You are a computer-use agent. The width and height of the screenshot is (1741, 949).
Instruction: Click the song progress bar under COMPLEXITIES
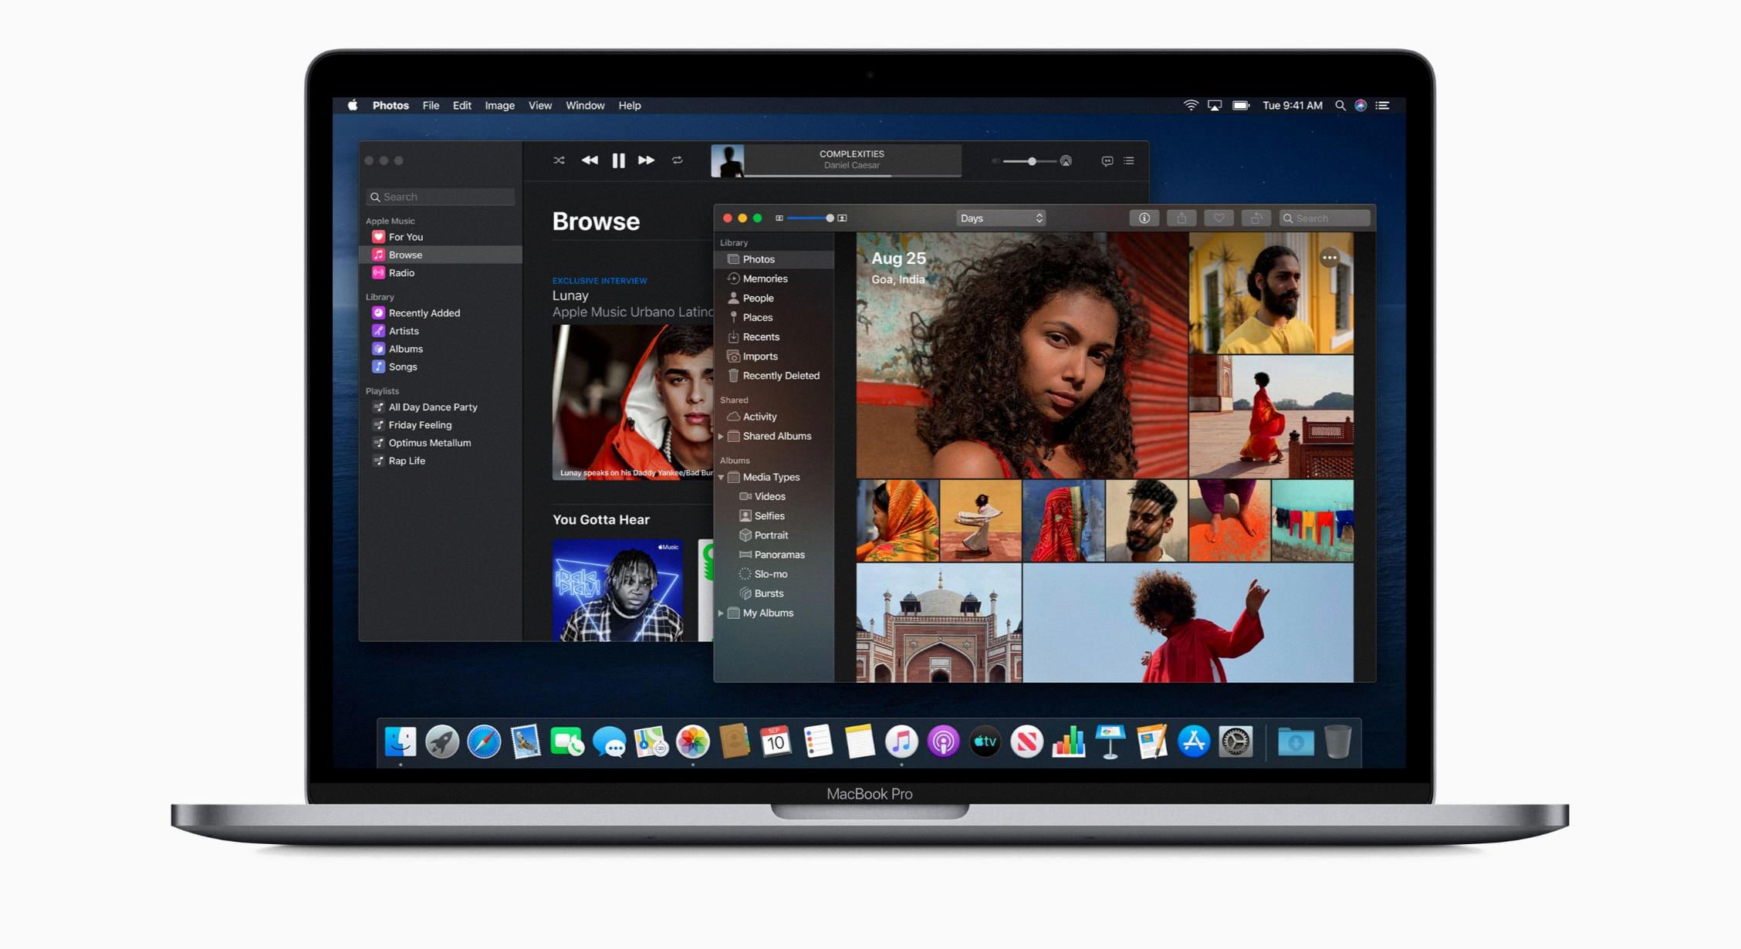coord(853,176)
